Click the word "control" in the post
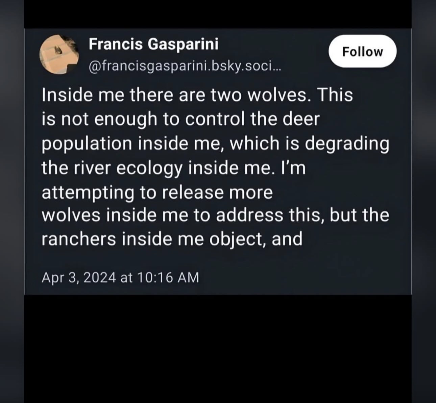The height and width of the screenshot is (403, 436). coord(215,119)
